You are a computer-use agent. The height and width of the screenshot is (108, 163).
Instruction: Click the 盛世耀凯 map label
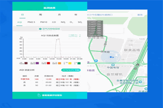point(114,74)
